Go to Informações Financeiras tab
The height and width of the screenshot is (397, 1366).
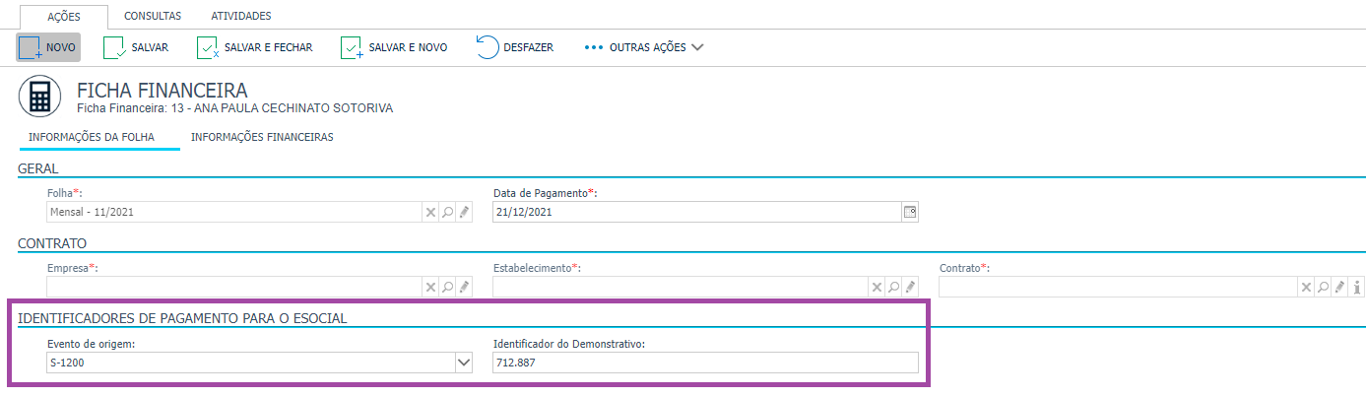click(262, 137)
